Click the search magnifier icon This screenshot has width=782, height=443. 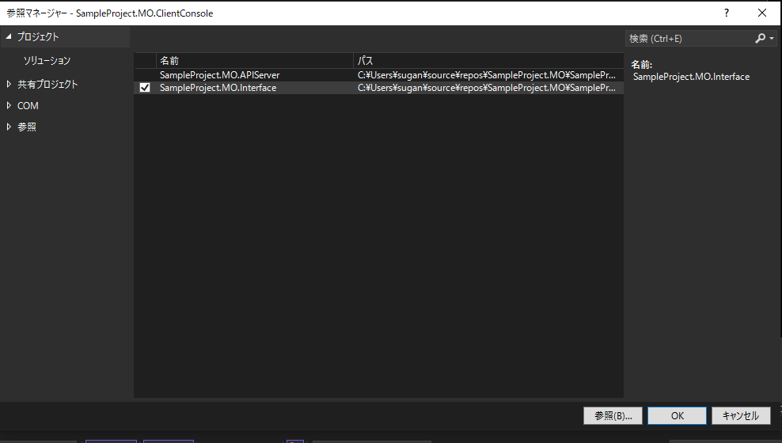[x=760, y=39]
